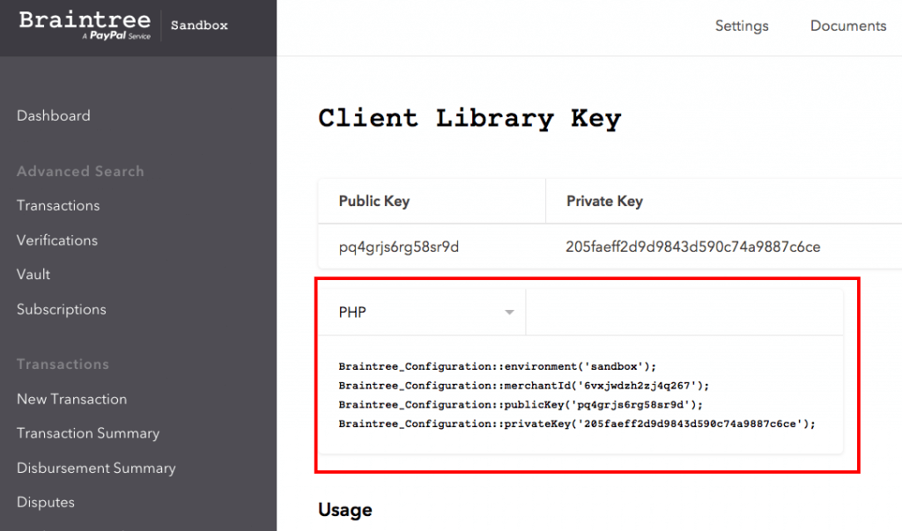
Task: Start a New Transaction
Action: coord(71,399)
